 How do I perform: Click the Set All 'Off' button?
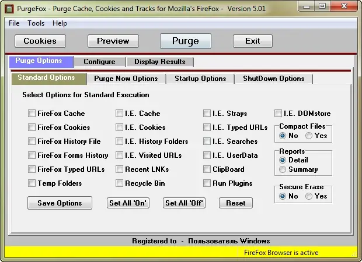click(x=185, y=203)
